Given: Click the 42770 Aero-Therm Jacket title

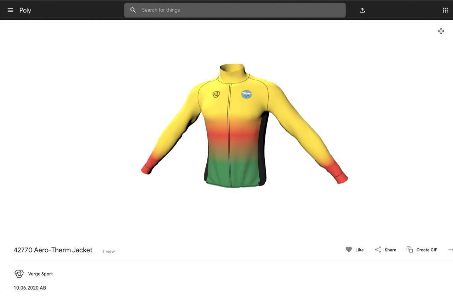Looking at the screenshot, I should pos(53,250).
